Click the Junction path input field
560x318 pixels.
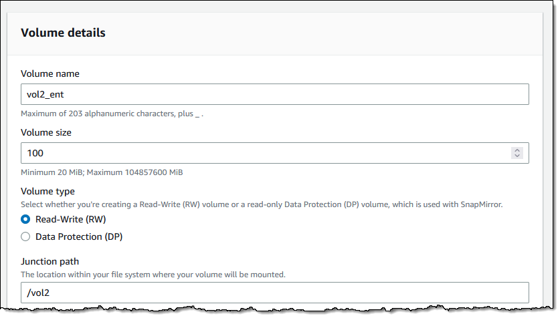point(274,293)
